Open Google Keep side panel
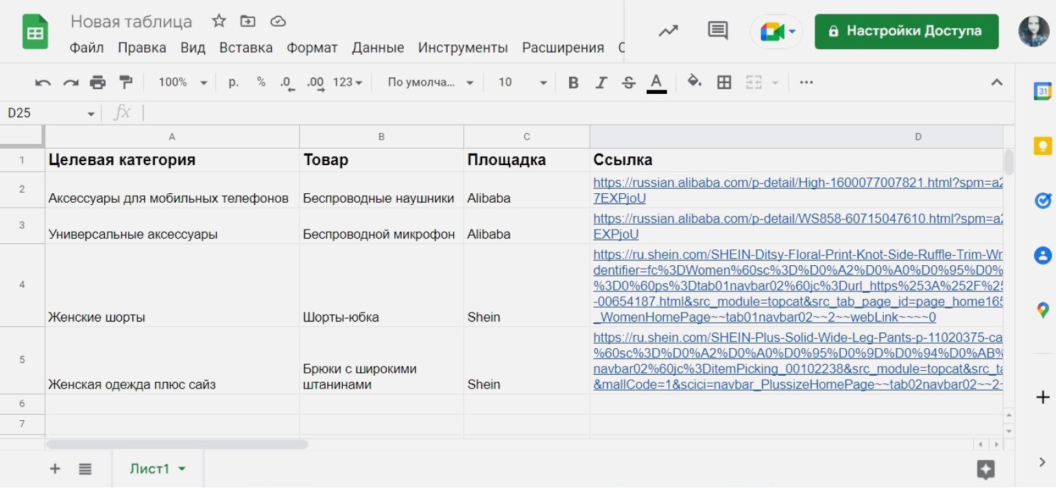 coord(1042,145)
